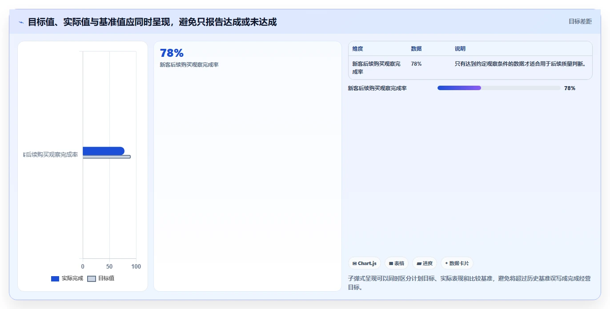
Task: Click the x-axis tick label 0
Action: click(83, 266)
